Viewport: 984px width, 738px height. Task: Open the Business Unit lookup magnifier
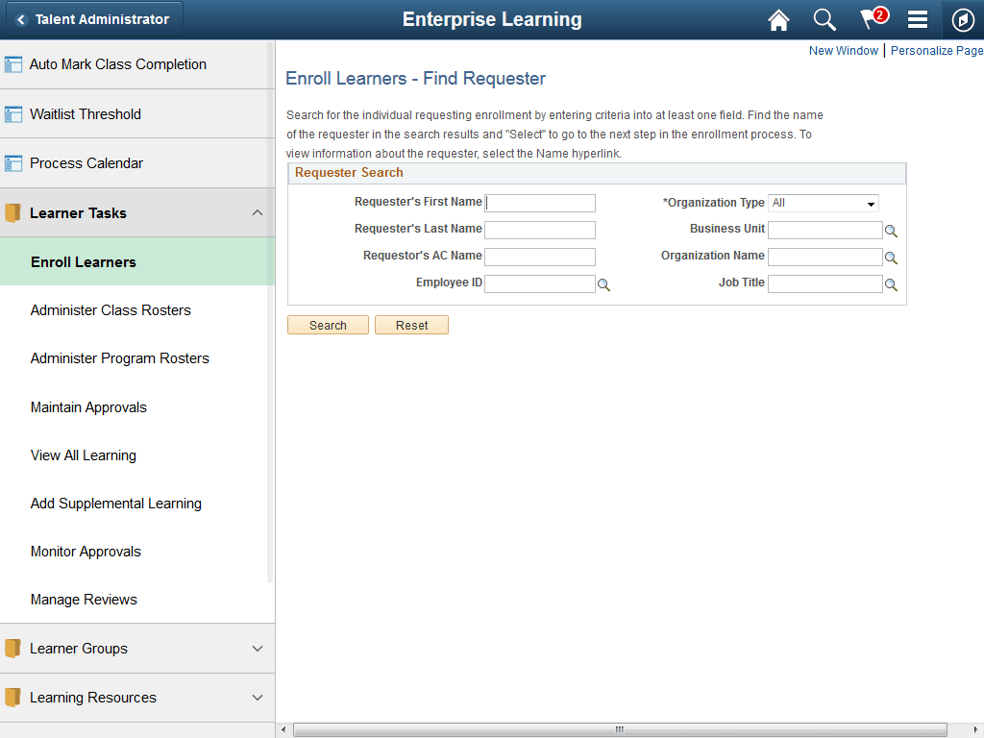(x=891, y=230)
